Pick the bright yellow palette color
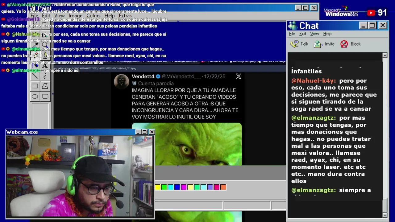The height and width of the screenshot is (222, 395). [x=158, y=187]
